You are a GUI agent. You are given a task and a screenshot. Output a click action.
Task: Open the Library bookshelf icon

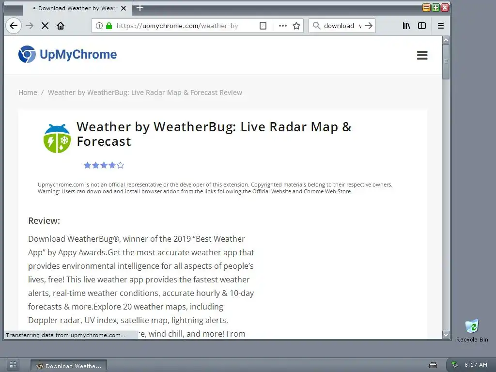tap(406, 26)
